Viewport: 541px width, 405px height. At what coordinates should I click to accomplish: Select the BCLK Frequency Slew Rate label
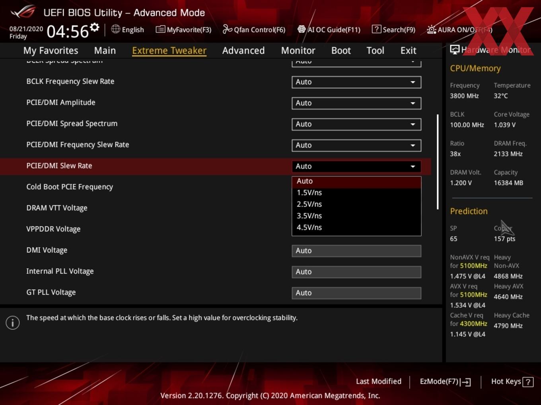[70, 81]
